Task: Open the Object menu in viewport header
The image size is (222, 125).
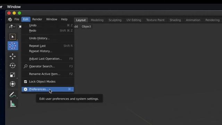Action: (86, 26)
